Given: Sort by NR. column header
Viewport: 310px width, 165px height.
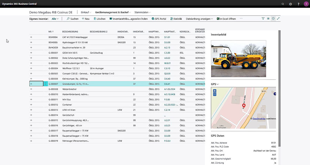Looking at the screenshot, I should tap(51, 32).
